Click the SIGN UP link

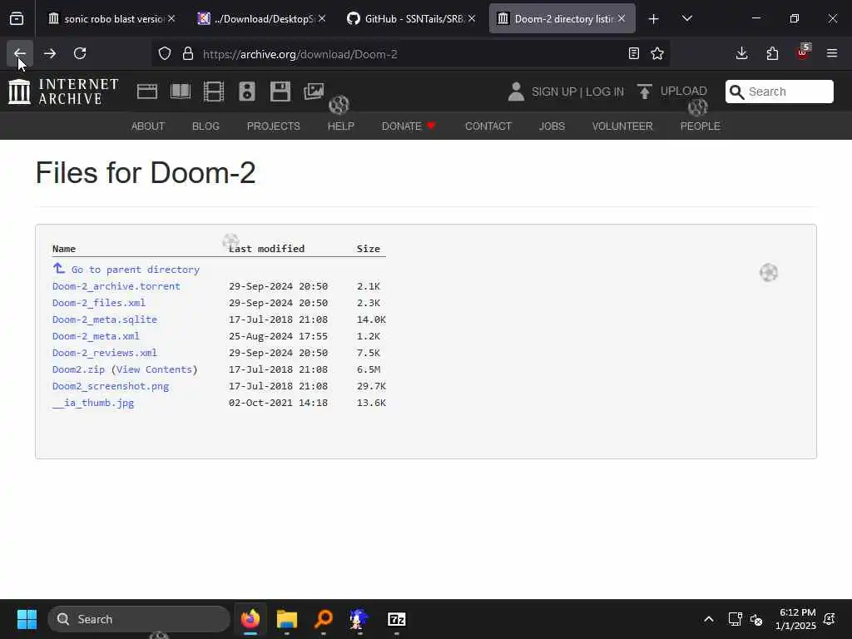pyautogui.click(x=554, y=92)
